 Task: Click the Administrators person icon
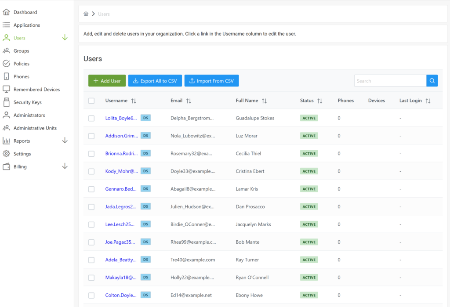(x=6, y=115)
